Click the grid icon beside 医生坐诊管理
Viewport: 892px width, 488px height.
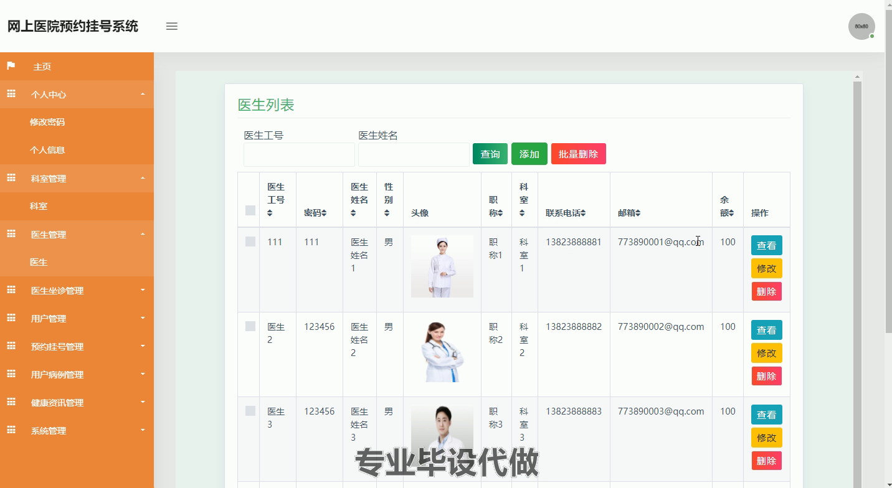[11, 290]
